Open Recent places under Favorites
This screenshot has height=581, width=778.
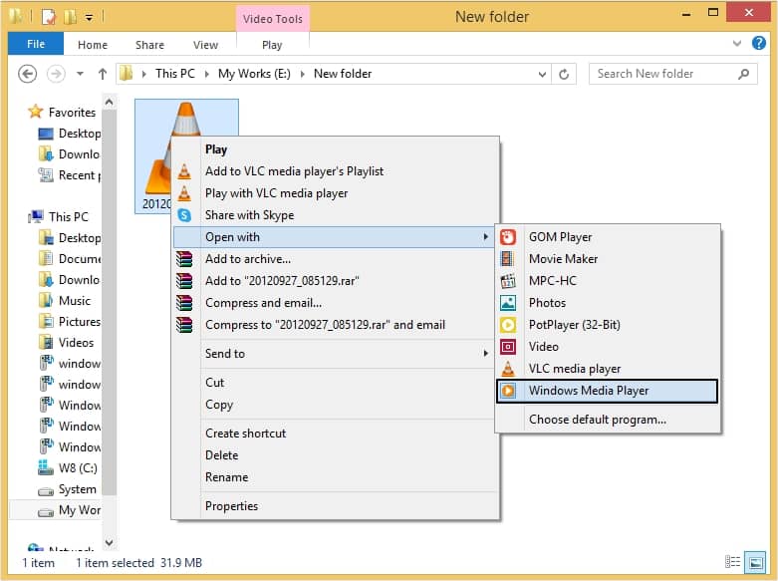[x=69, y=174]
